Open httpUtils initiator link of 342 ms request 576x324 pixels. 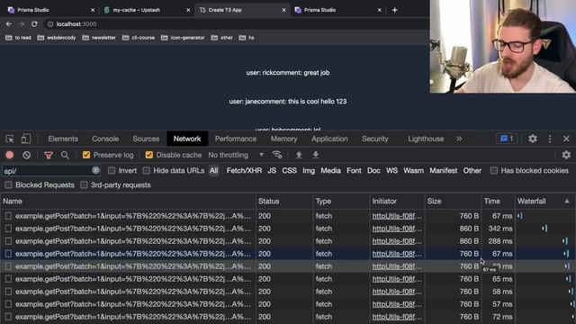coord(397,229)
